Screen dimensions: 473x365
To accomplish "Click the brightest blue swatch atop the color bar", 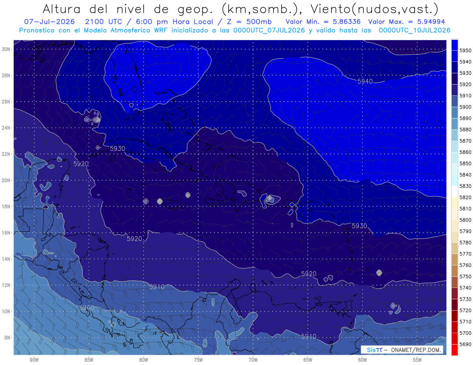I will (x=454, y=44).
